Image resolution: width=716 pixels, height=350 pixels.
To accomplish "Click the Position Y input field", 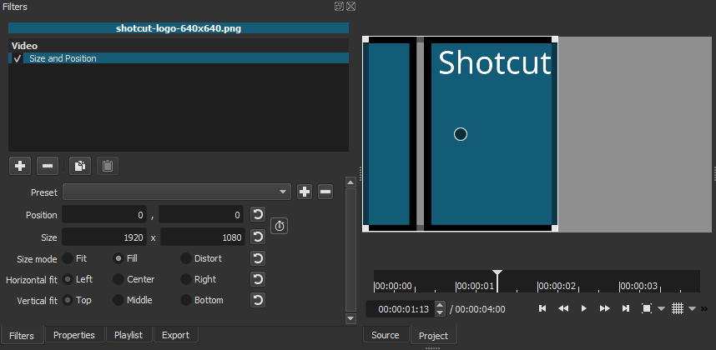I will tap(201, 215).
